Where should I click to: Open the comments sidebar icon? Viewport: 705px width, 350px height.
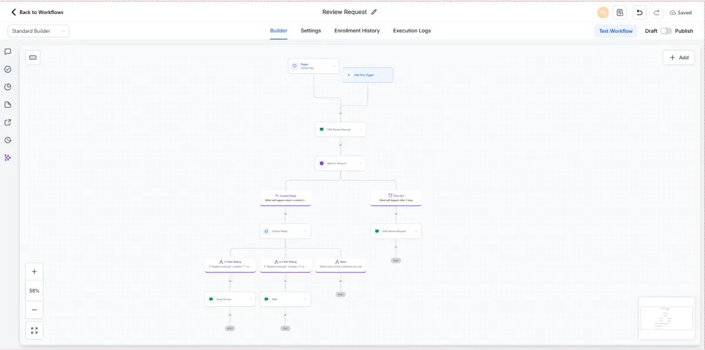pos(8,52)
